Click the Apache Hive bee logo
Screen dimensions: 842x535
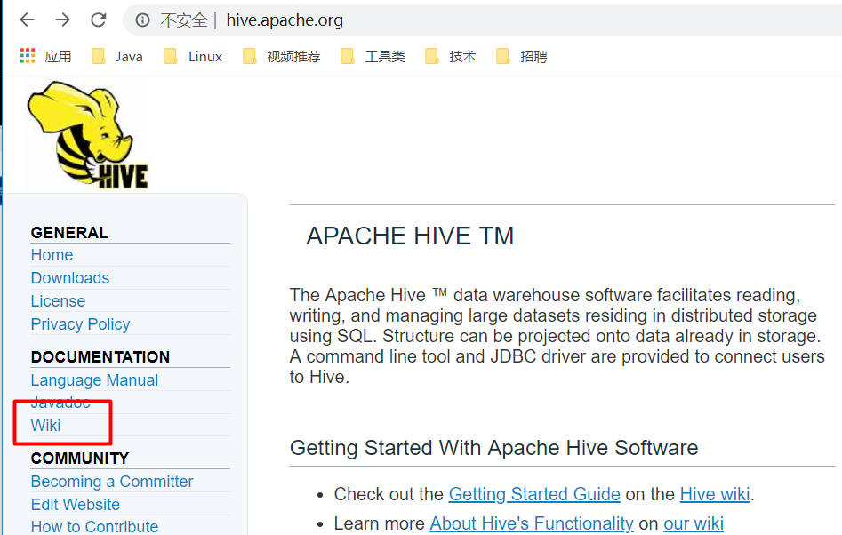pyautogui.click(x=87, y=135)
